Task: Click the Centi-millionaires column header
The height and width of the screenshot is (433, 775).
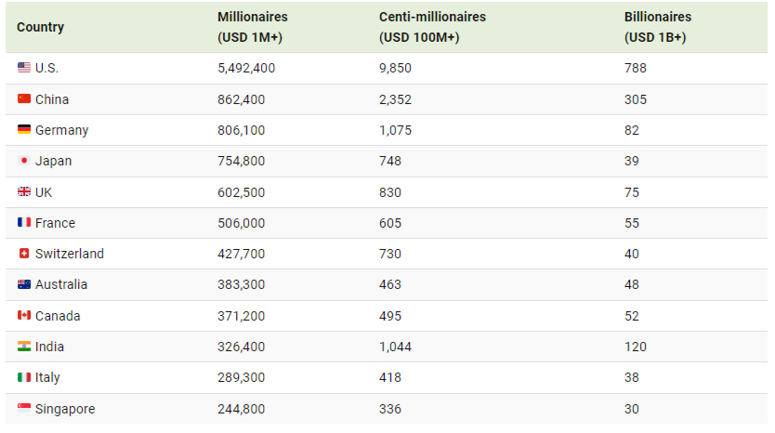Action: pos(432,27)
